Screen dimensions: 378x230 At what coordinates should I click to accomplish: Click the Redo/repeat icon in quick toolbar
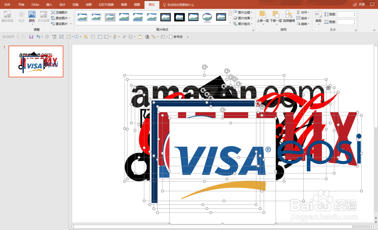point(47,37)
